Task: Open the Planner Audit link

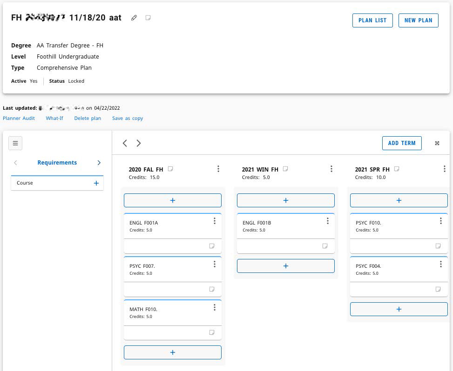Action: pyautogui.click(x=19, y=118)
